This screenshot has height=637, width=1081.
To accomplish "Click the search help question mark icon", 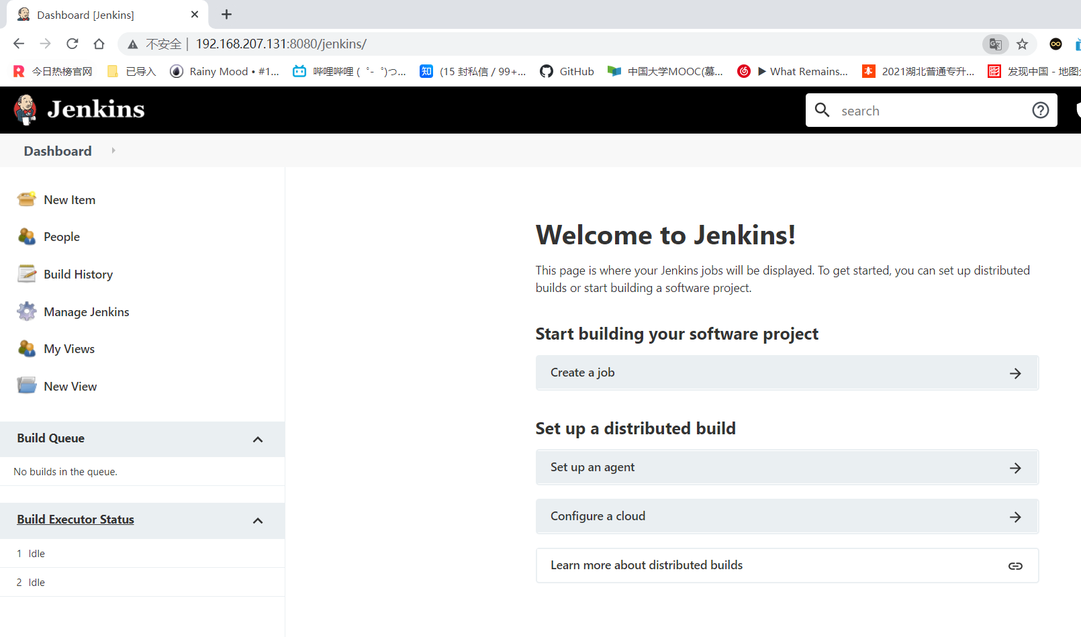I will 1040,110.
